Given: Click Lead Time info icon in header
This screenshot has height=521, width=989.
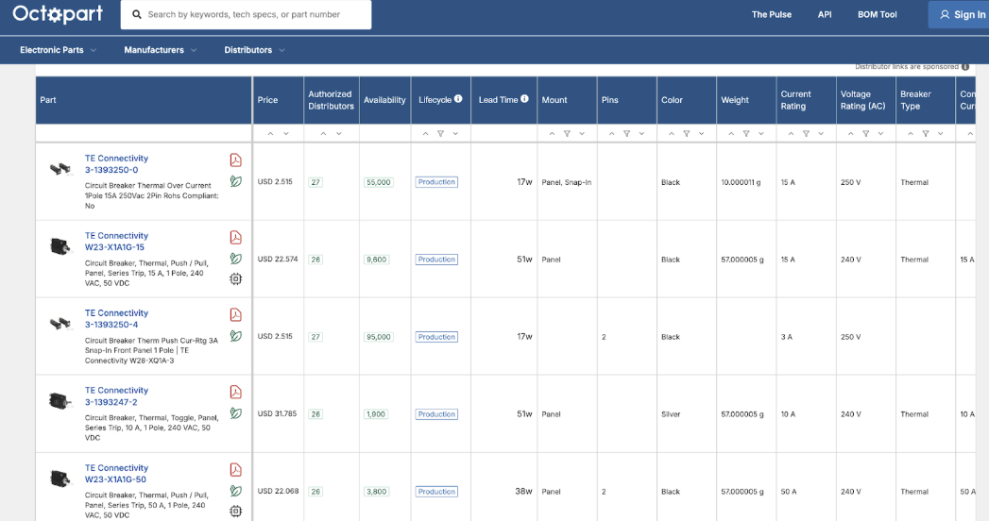Looking at the screenshot, I should click(x=525, y=98).
